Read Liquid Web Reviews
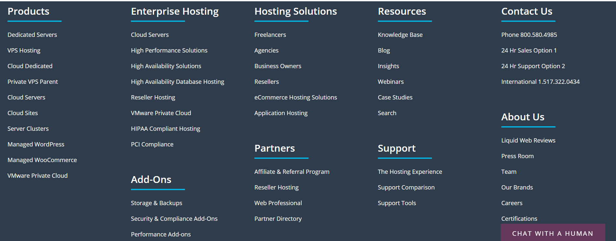616x241 pixels. (x=528, y=140)
